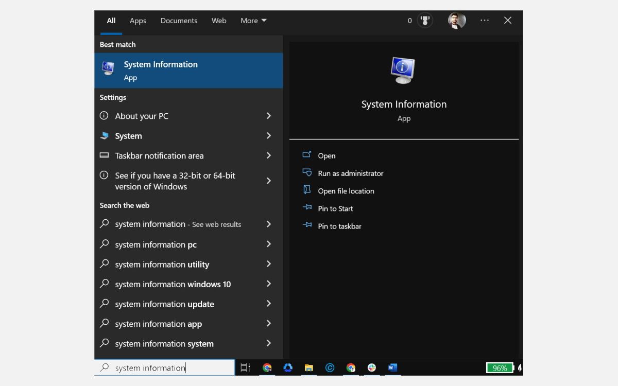Expand the Taskbar notification area chevron
The image size is (618, 386).
[268, 155]
